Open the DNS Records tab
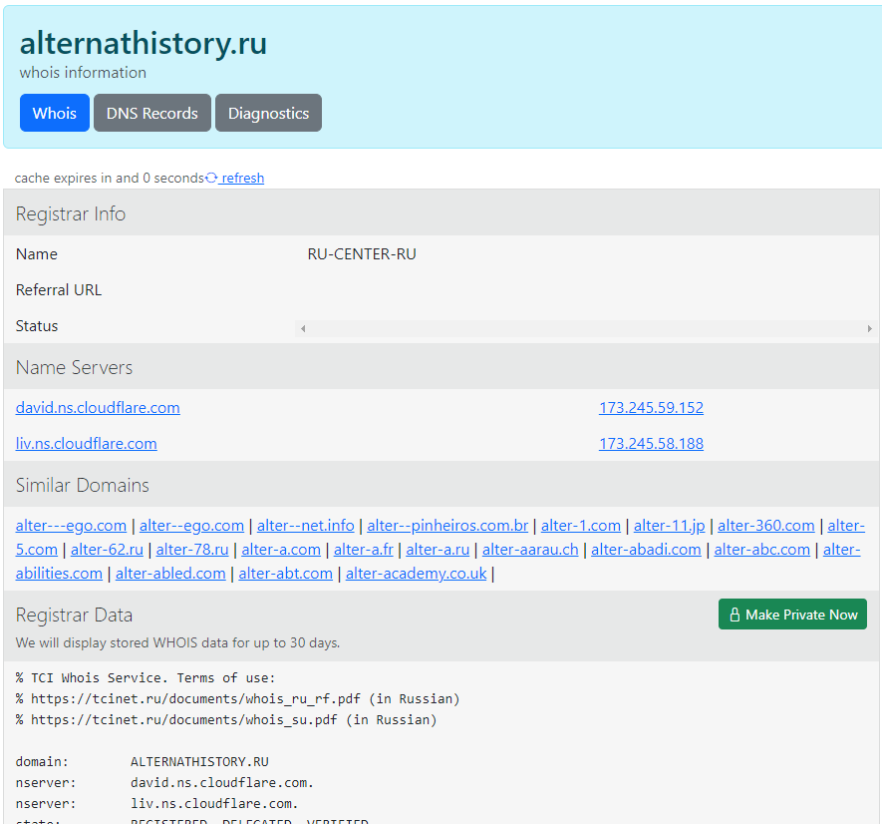Viewport: 882px width, 824px height. click(x=152, y=113)
